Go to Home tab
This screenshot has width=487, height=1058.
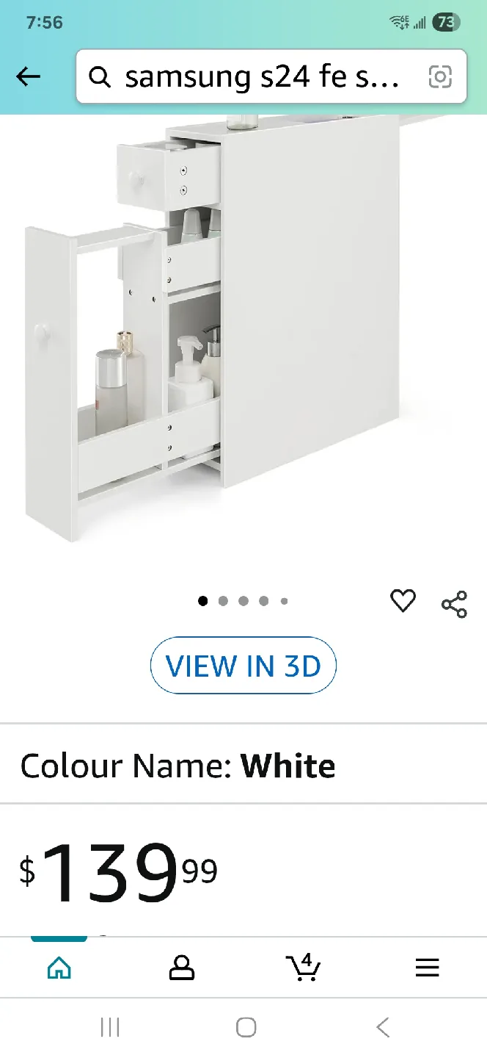pos(59,968)
